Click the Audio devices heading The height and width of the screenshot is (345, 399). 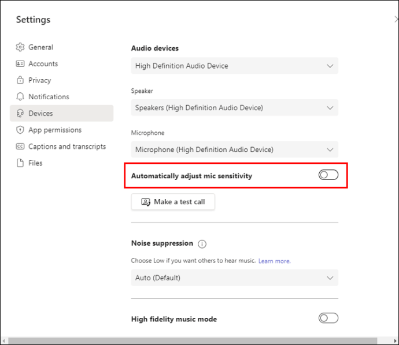(x=155, y=48)
